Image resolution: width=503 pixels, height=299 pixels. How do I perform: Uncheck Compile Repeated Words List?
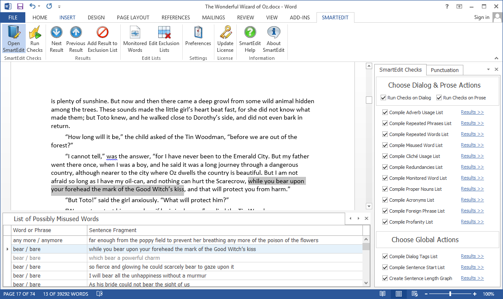(x=385, y=134)
